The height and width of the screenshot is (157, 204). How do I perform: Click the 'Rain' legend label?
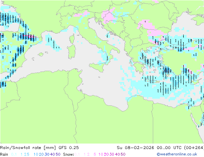4,154
